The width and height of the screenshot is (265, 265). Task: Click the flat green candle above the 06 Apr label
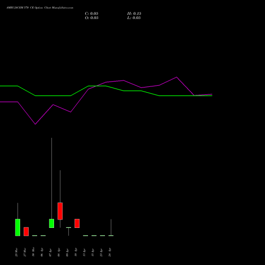[43, 235]
